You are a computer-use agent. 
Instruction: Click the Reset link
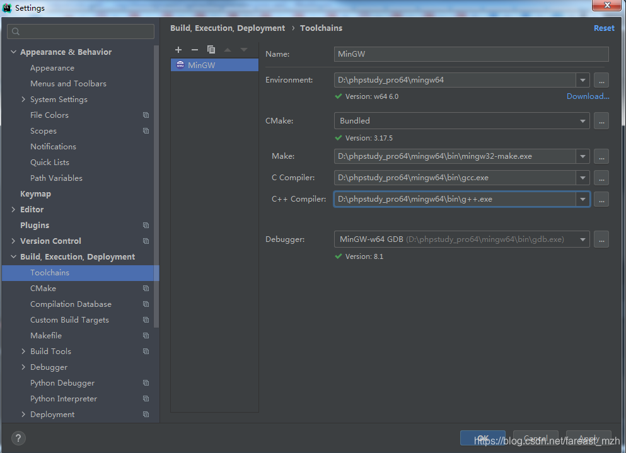(604, 28)
